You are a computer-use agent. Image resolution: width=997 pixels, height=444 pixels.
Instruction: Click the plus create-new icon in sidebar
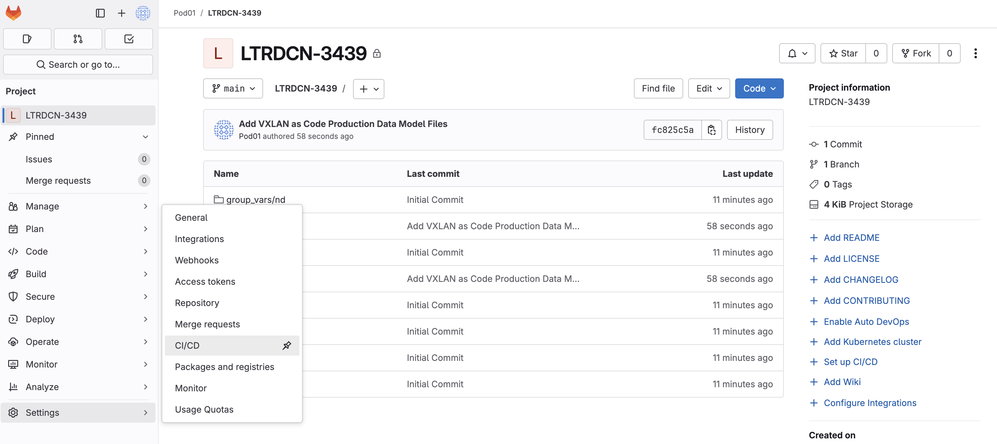[x=122, y=13]
